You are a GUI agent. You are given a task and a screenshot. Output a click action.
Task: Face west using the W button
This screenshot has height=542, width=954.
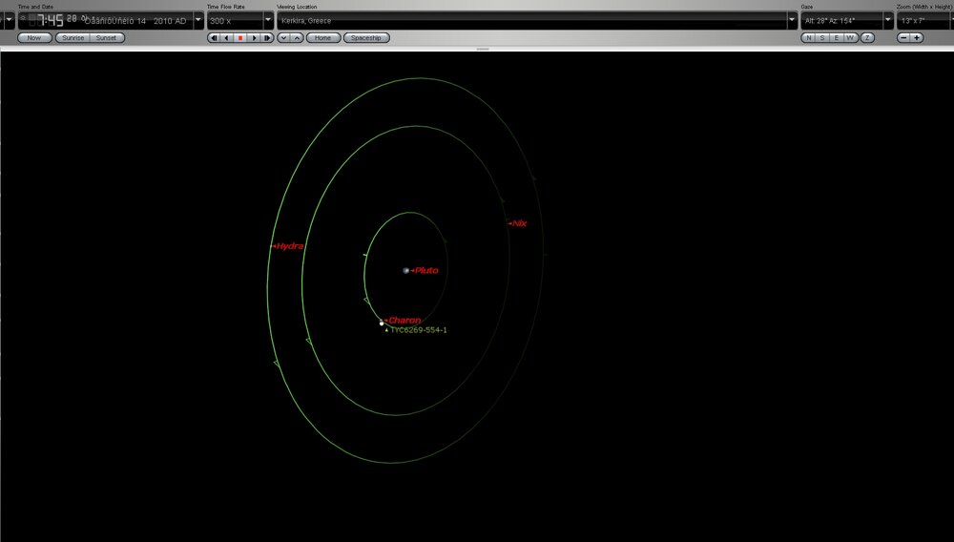(852, 38)
